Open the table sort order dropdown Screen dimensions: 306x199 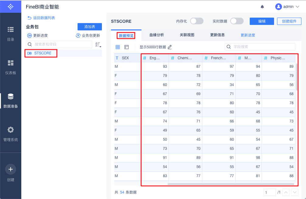pos(98,45)
